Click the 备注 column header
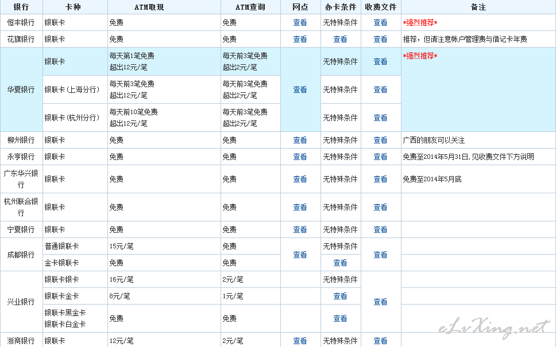 click(478, 7)
